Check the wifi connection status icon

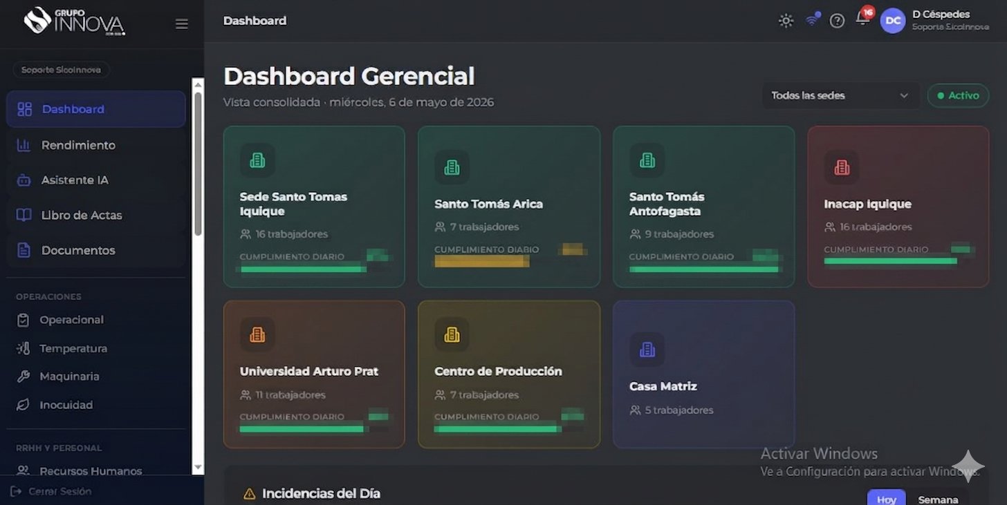[812, 20]
